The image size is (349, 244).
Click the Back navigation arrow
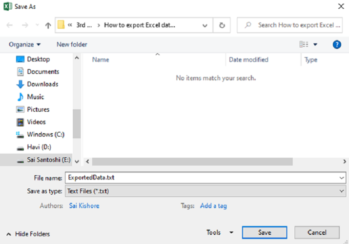[10, 25]
